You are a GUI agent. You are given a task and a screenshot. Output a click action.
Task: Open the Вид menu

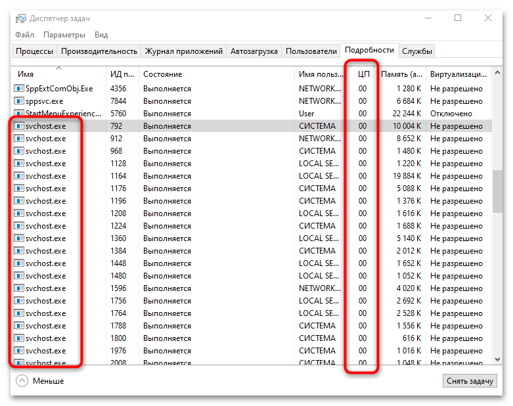[x=101, y=35]
